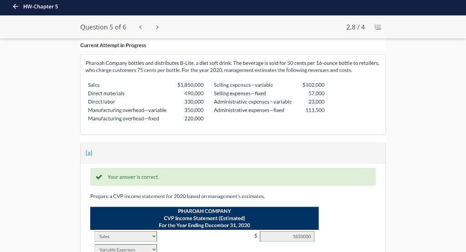Click 'Administrative expenses—variable' label
Viewport: 466px width, 252px height.
pos(253,102)
